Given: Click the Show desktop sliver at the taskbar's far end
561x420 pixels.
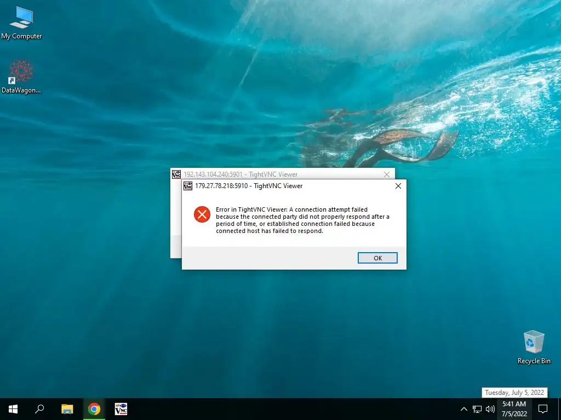Looking at the screenshot, I should point(559,409).
